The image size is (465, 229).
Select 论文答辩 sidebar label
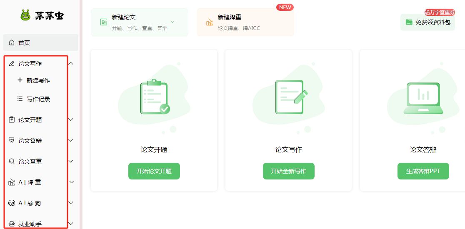click(x=30, y=141)
